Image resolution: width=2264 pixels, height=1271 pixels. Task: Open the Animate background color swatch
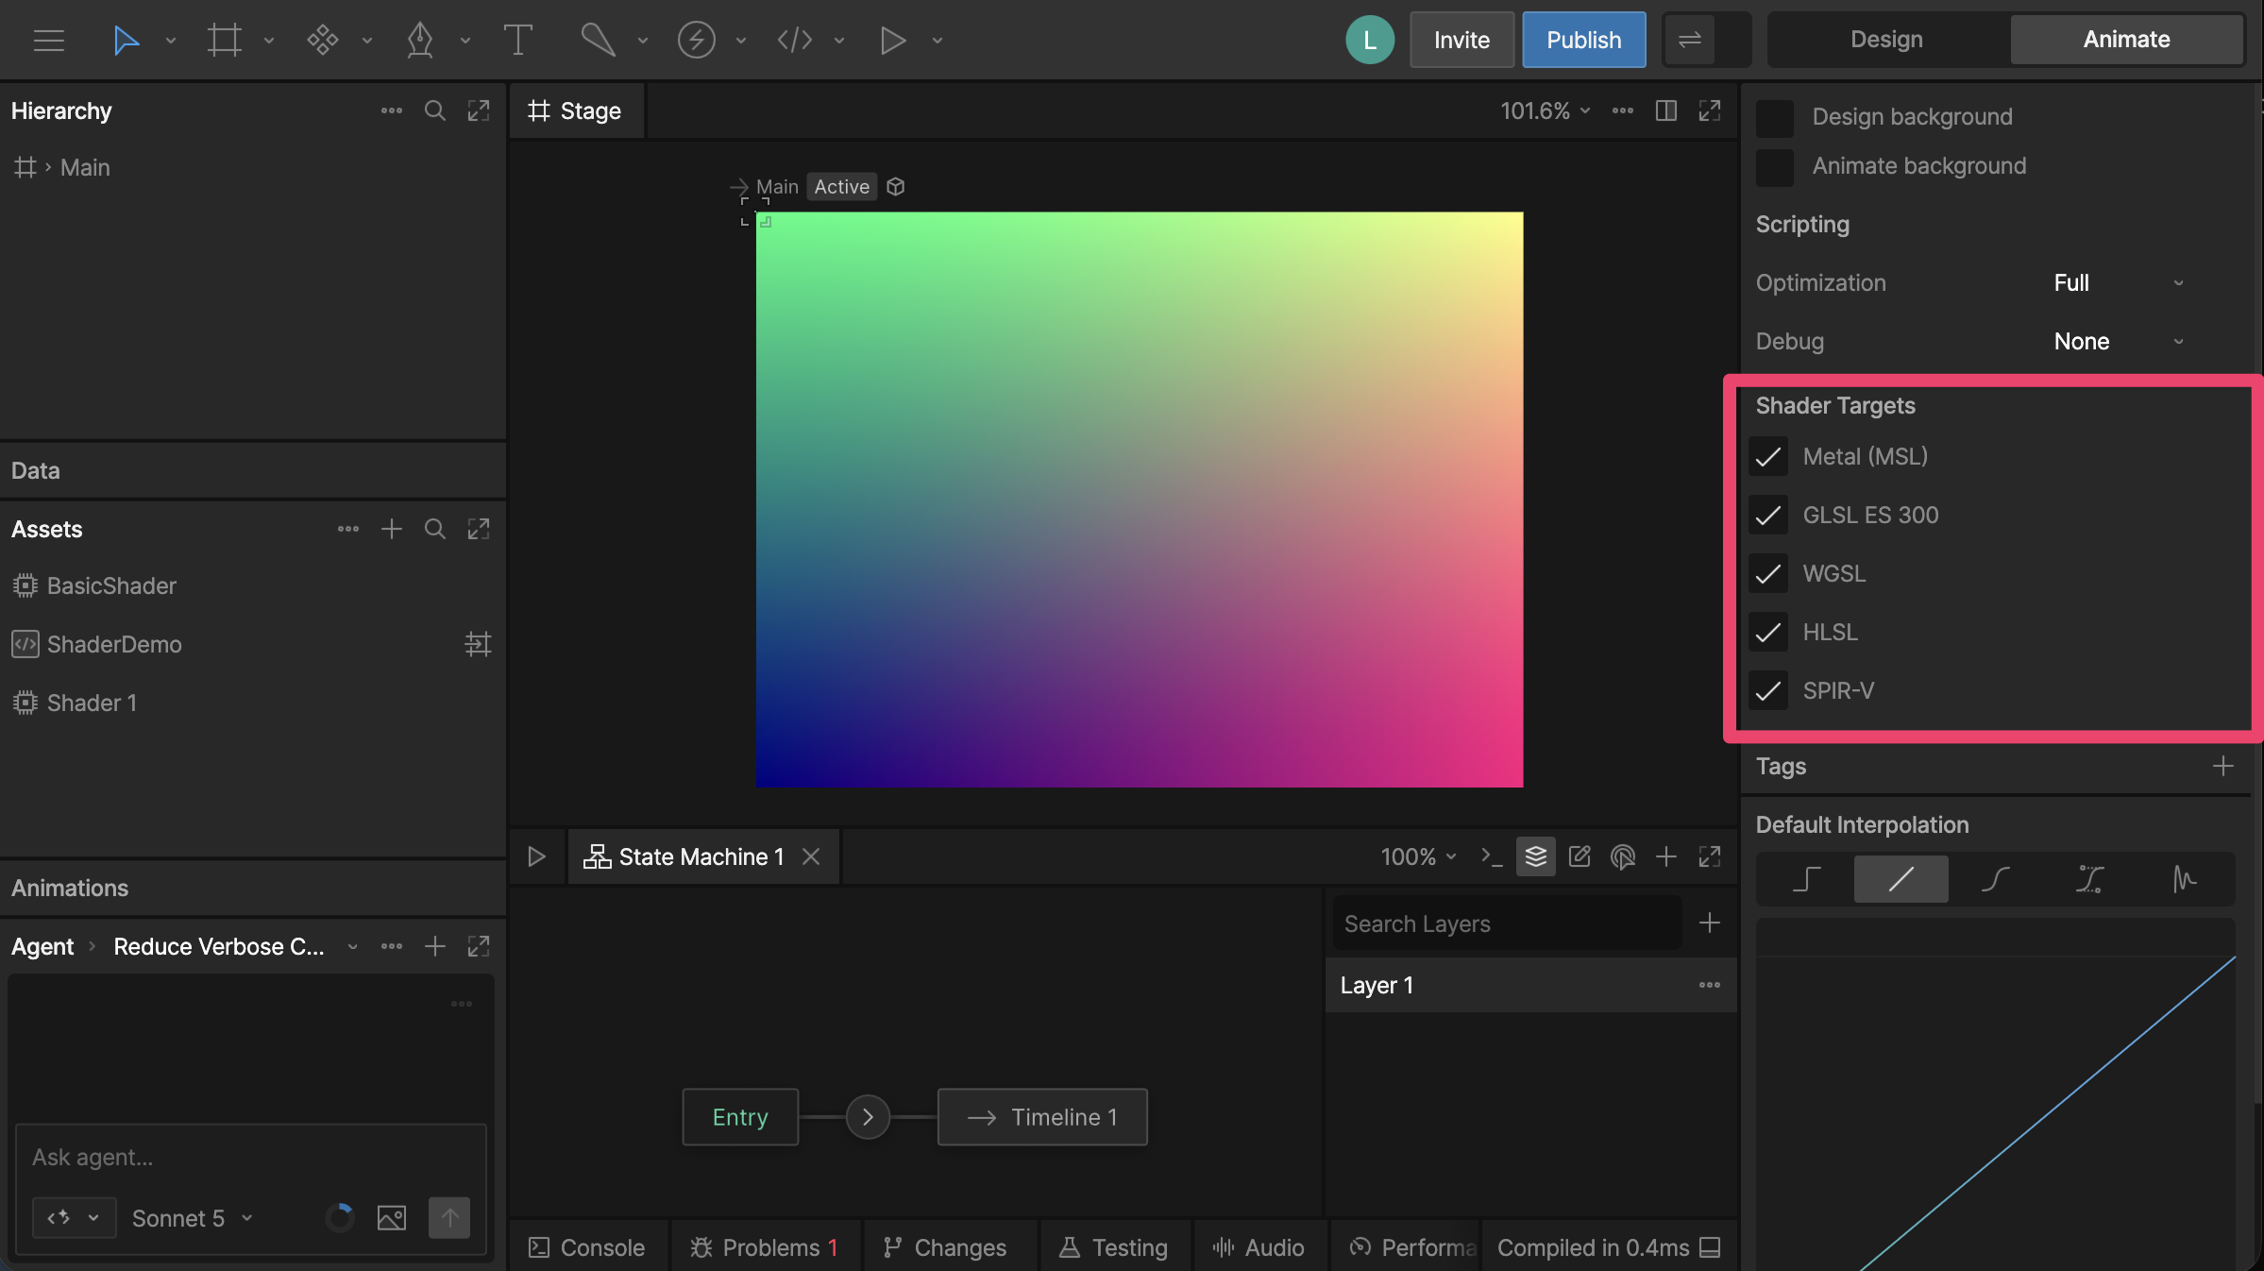(1774, 167)
